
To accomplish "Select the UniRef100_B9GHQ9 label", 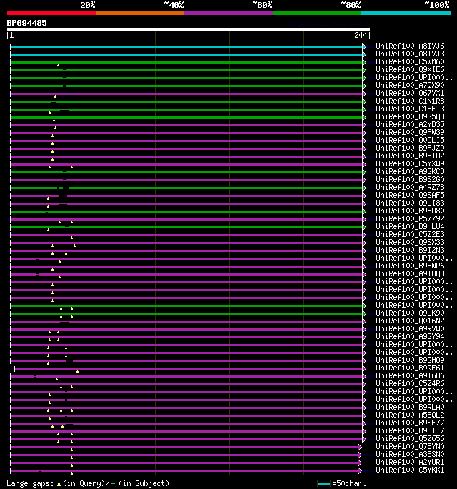I will tap(410, 360).
